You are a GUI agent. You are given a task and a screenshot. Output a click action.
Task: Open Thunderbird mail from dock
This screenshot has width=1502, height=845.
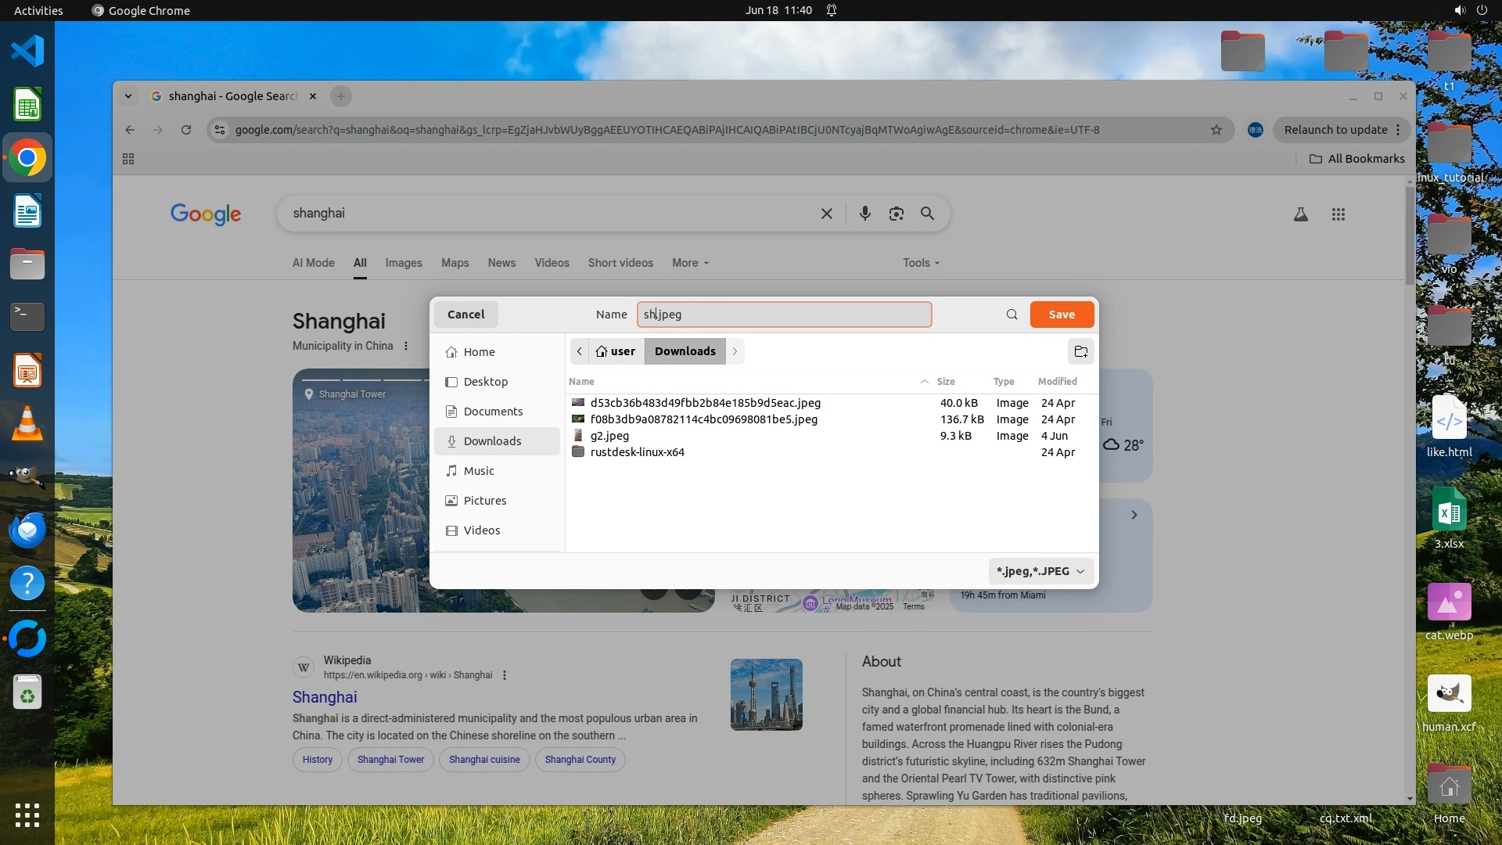click(27, 530)
